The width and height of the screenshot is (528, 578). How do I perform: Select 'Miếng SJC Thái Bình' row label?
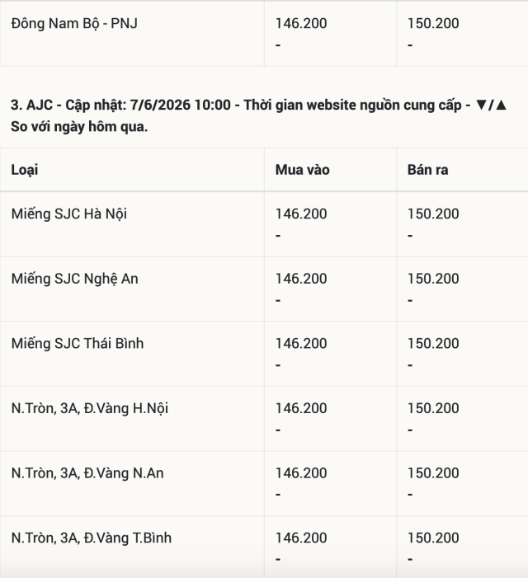tap(77, 344)
